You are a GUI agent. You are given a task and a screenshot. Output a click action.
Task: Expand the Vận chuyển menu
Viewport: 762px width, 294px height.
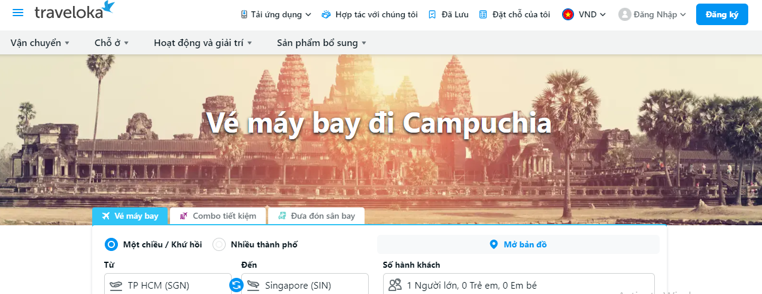pyautogui.click(x=40, y=43)
